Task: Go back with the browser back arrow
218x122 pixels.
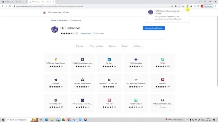Action: (x=2, y=6)
